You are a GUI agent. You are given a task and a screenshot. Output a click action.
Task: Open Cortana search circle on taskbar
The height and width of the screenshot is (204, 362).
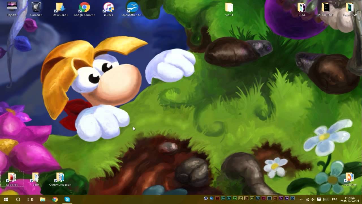click(18, 199)
